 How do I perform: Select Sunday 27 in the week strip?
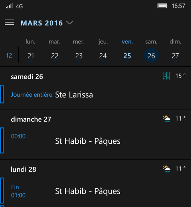pos(175,56)
